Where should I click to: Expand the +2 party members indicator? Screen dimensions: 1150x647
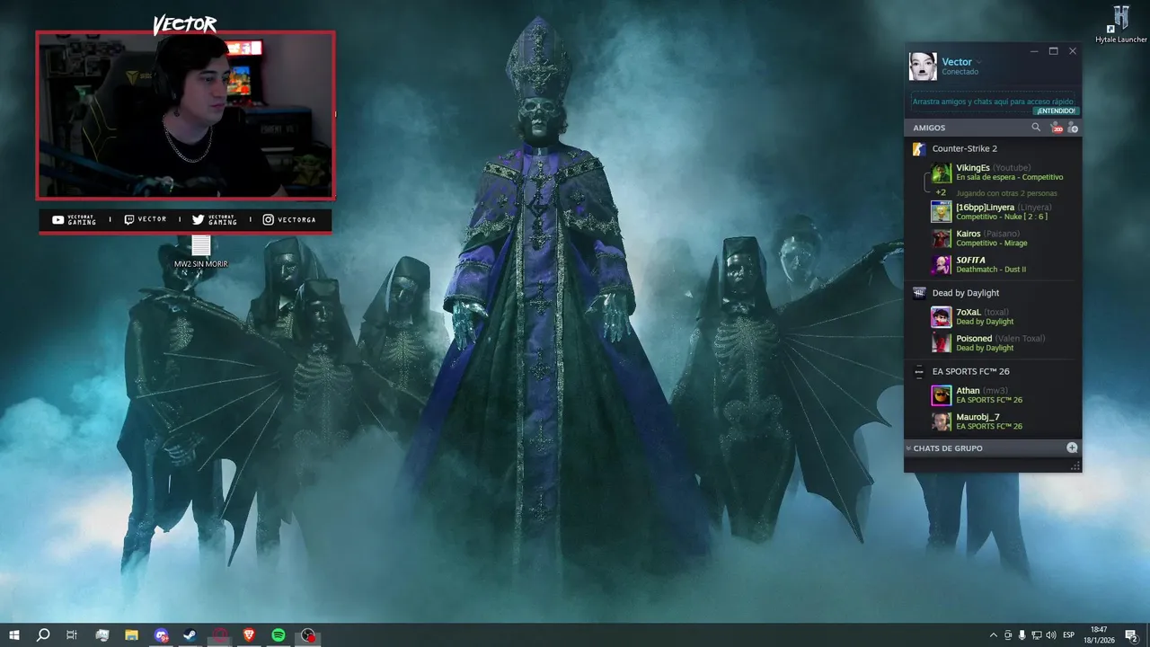(940, 192)
